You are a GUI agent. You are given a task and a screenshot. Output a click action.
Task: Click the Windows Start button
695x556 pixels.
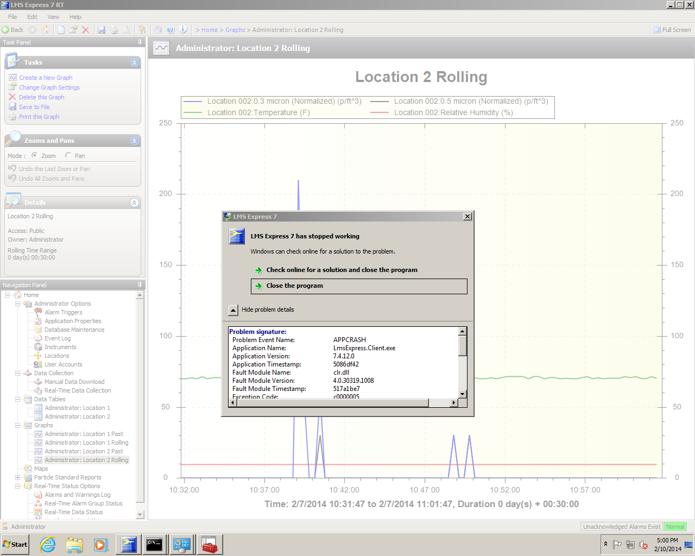[x=15, y=544]
